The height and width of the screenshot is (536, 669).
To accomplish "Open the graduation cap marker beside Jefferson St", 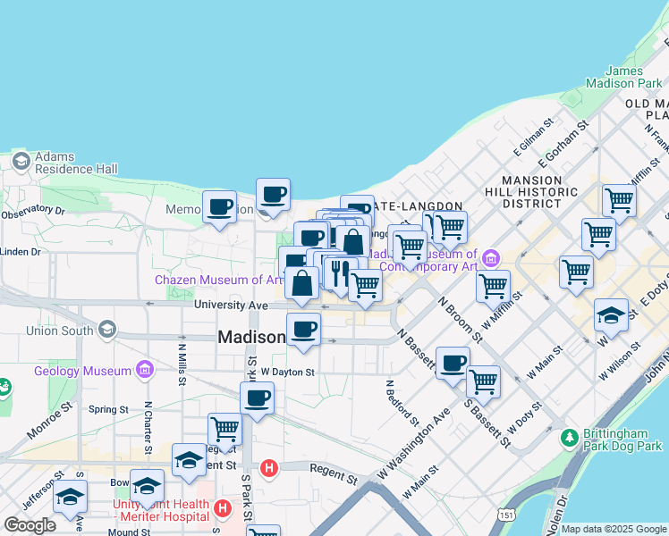I will point(71,499).
